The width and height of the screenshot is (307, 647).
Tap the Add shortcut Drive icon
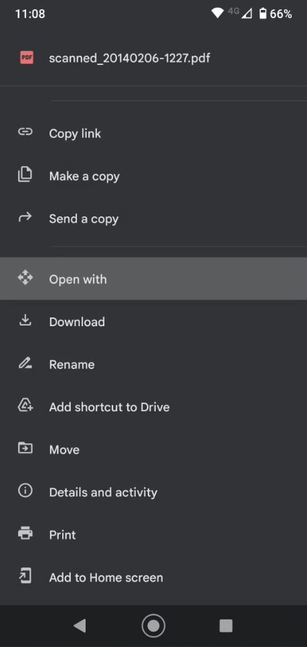point(25,406)
